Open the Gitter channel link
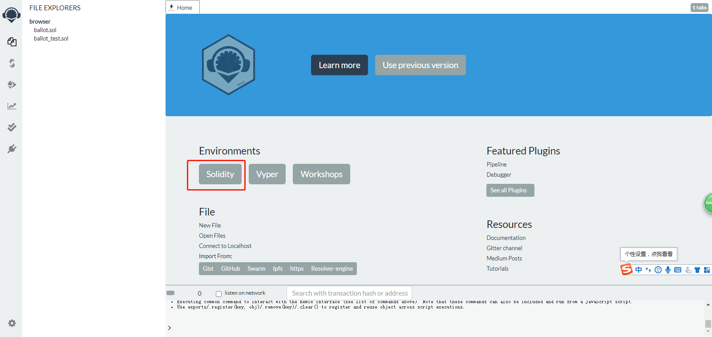This screenshot has width=712, height=337. pyautogui.click(x=505, y=248)
